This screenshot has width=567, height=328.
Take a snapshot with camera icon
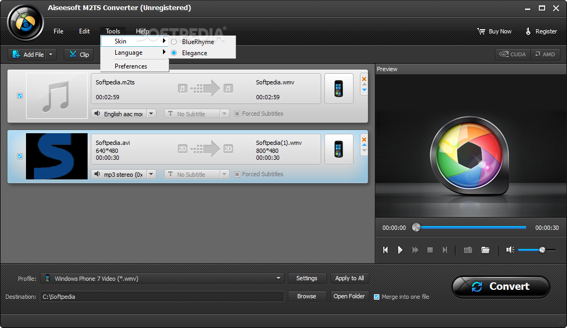[468, 250]
